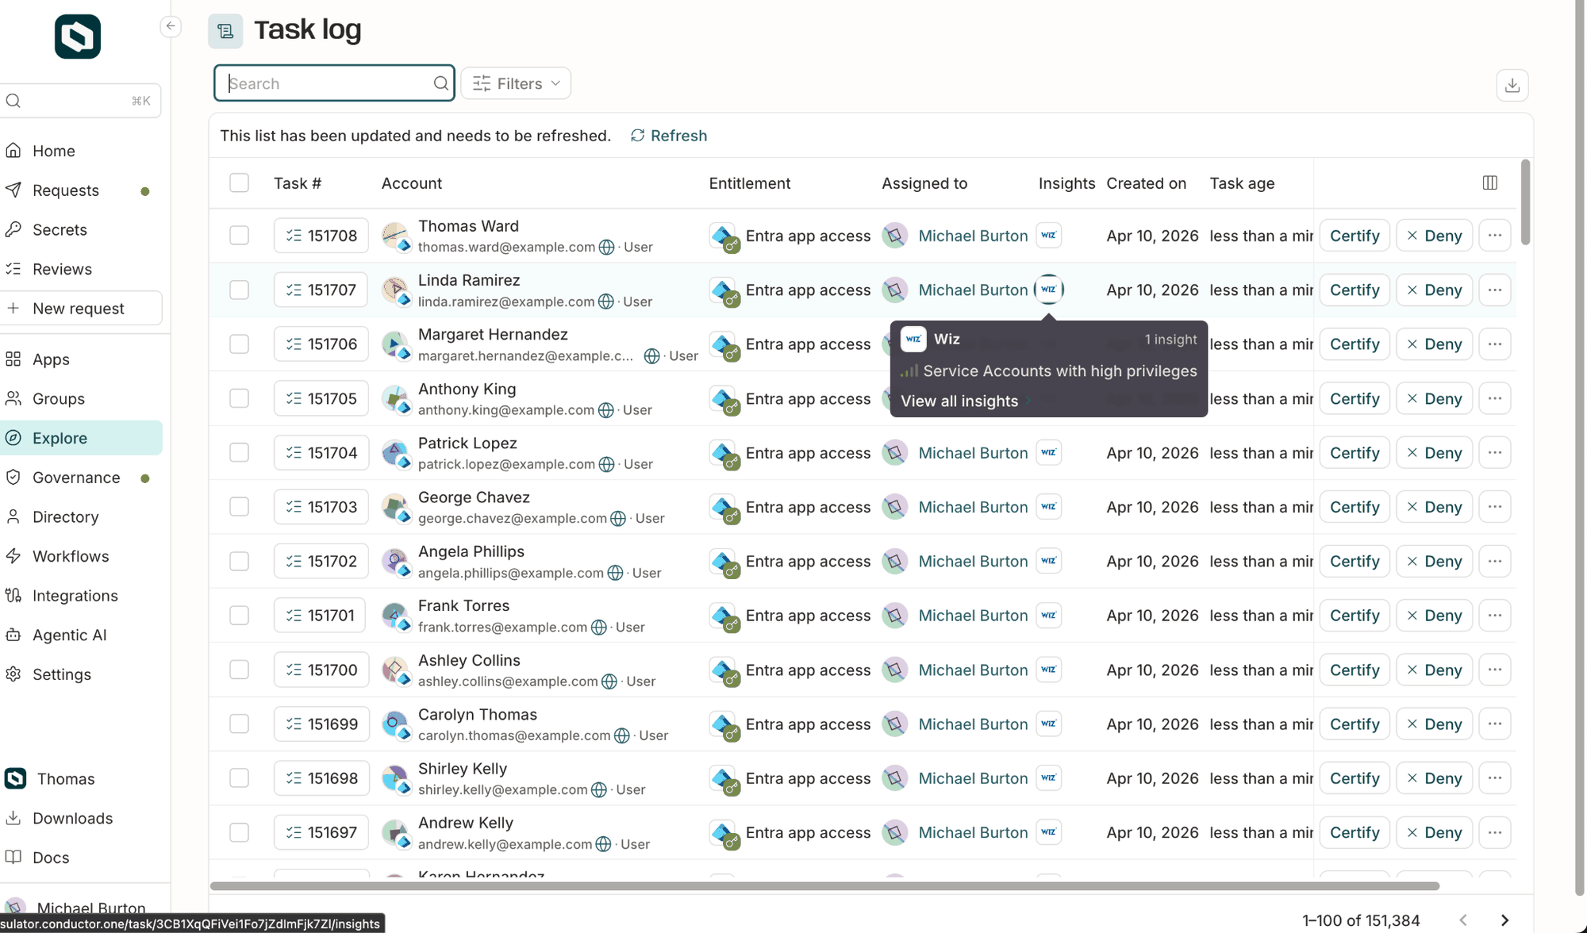
Task: Open the Workflows section
Action: click(x=70, y=556)
